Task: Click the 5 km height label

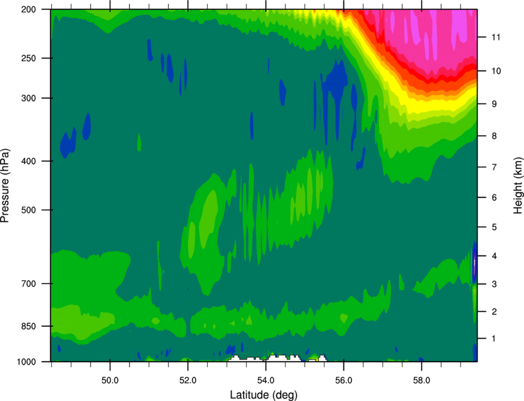Action: click(494, 227)
